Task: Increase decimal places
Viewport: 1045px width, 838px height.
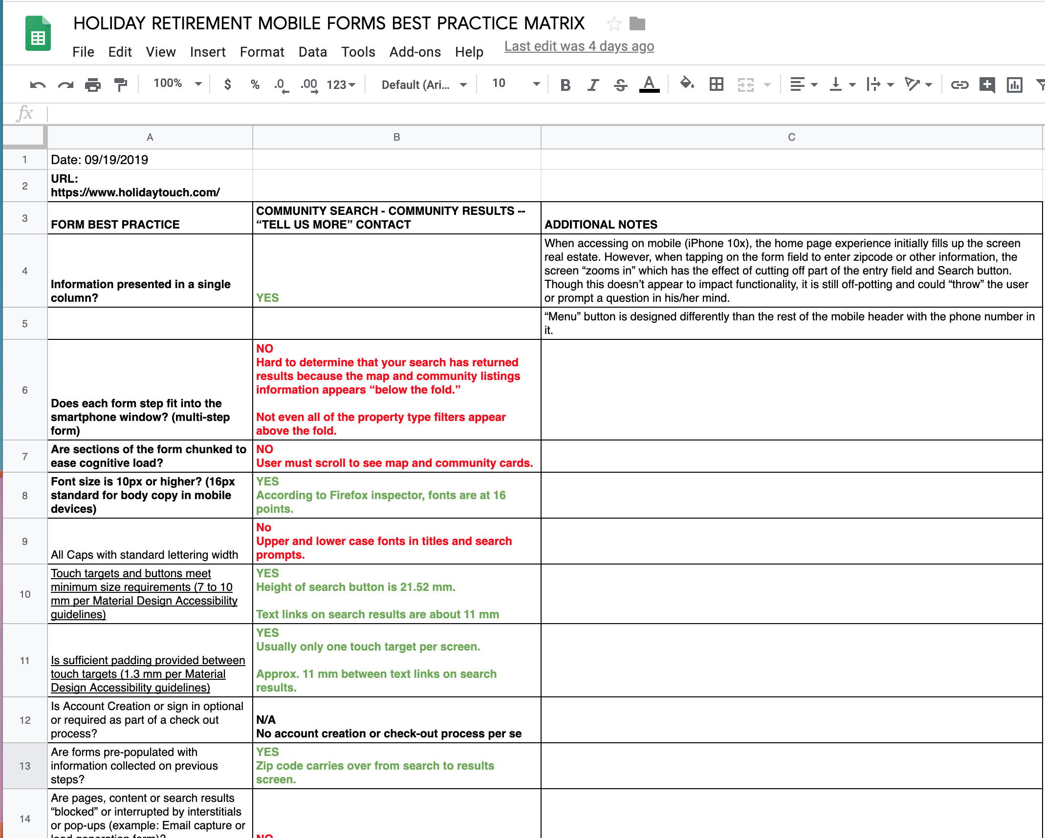Action: pos(309,85)
